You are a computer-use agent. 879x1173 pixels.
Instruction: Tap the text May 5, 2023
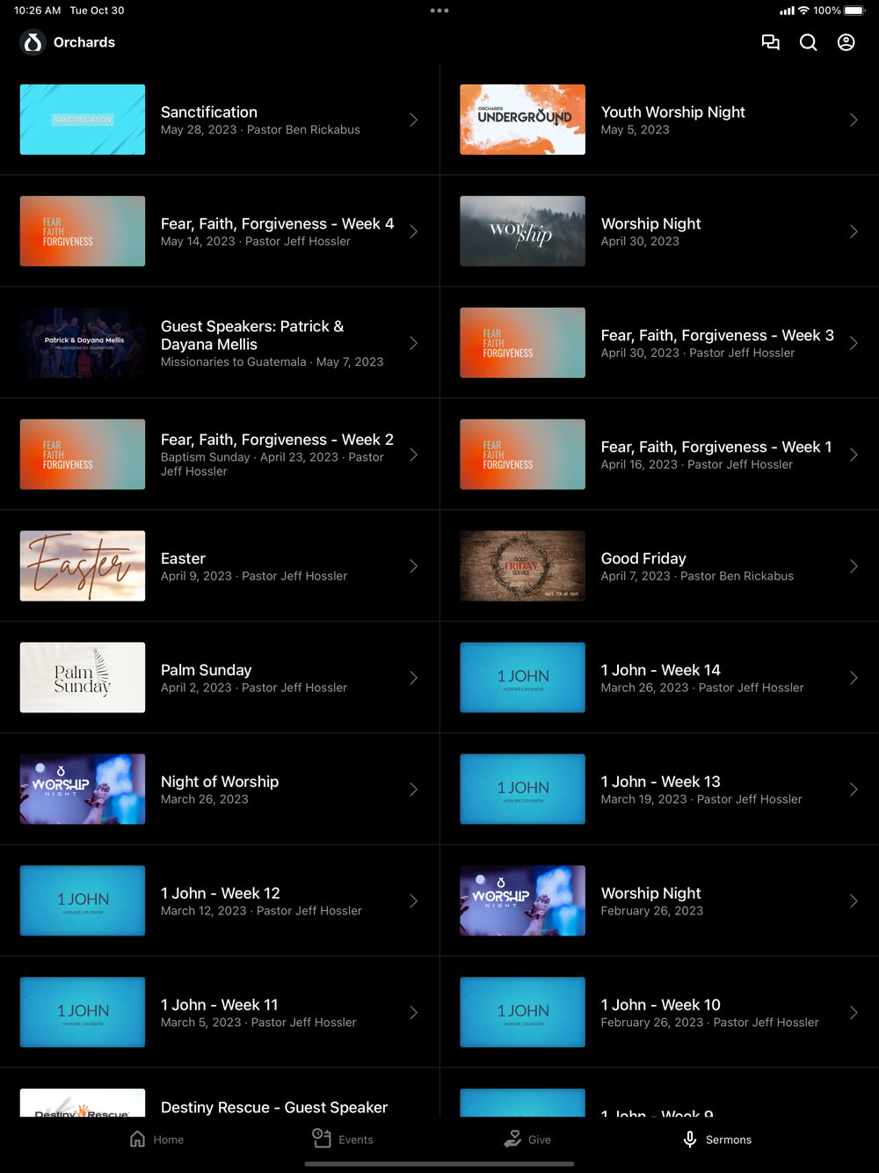[635, 130]
